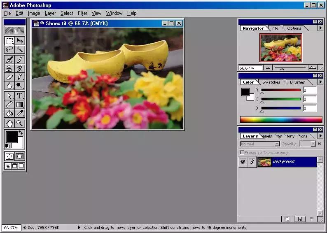This screenshot has width=327, height=233.
Task: Tick the Preserve Transparency checkbox
Action: point(242,153)
